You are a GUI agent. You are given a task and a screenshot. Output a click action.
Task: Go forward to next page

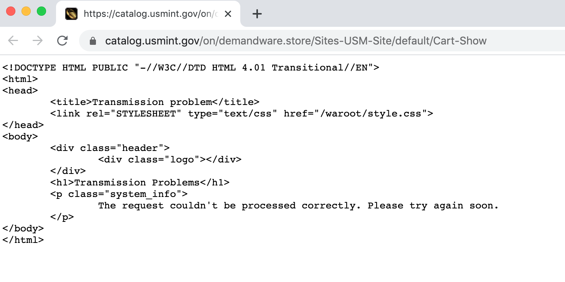pos(38,41)
